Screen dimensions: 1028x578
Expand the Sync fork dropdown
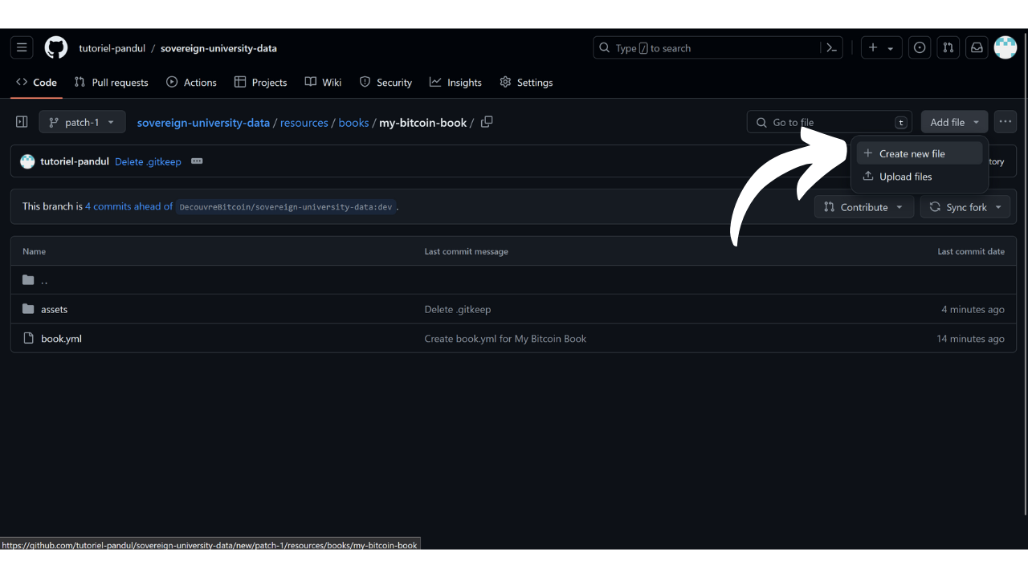tap(967, 207)
